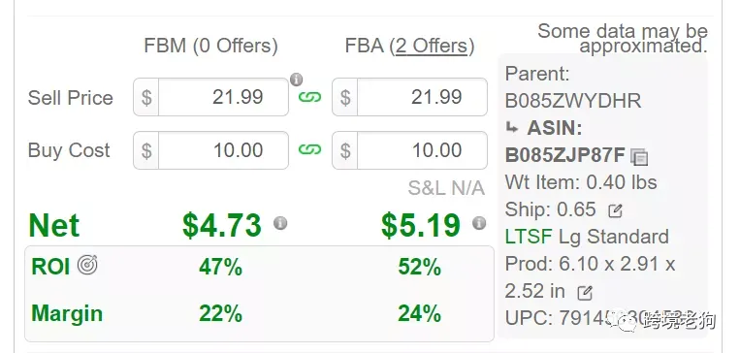
Task: Click the ROI target icon
Action: [87, 265]
